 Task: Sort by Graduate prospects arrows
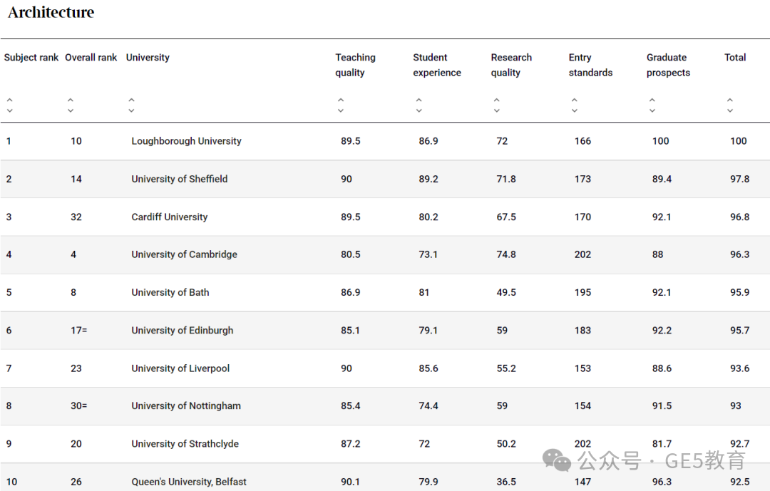point(652,105)
